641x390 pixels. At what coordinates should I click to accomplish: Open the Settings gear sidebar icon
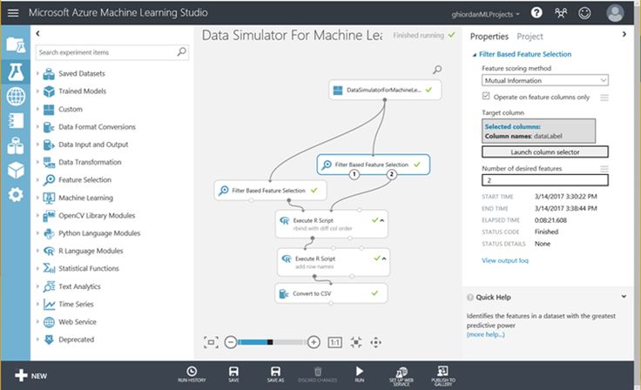[16, 195]
